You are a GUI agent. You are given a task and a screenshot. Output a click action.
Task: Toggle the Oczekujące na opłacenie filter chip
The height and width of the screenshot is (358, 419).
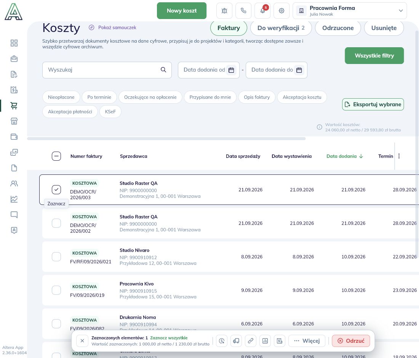pyautogui.click(x=150, y=97)
